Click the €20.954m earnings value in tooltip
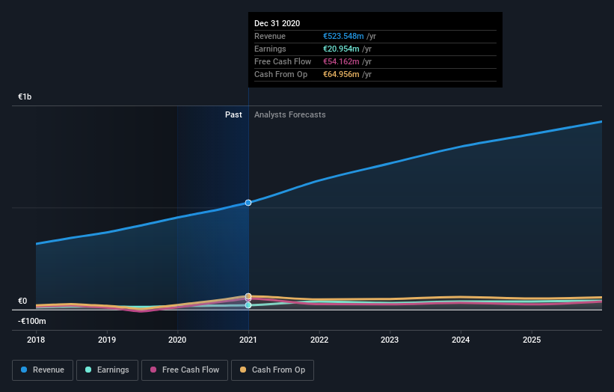 [x=341, y=49]
